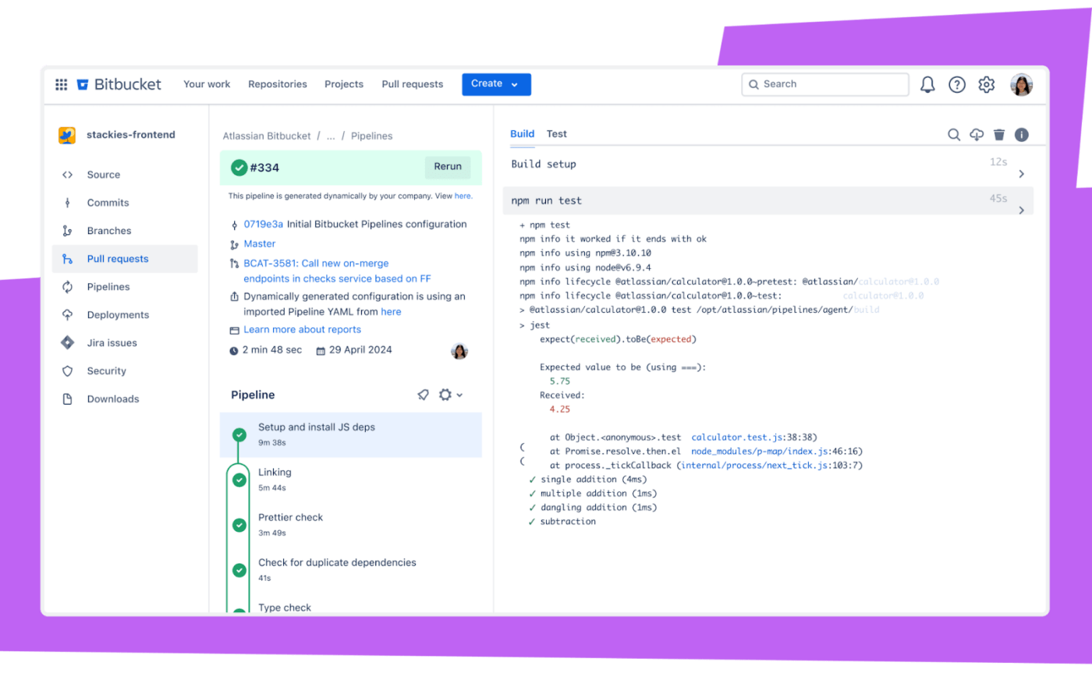
Task: Click the Pipelines icon in sidebar
Action: coord(68,287)
